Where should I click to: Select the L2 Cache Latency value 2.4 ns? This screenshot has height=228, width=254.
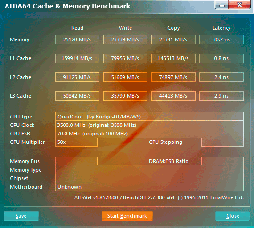click(x=221, y=77)
